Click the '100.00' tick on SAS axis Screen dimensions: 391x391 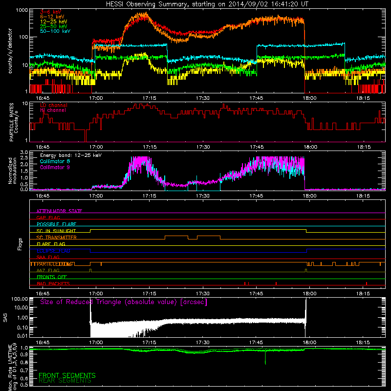(x=20, y=299)
